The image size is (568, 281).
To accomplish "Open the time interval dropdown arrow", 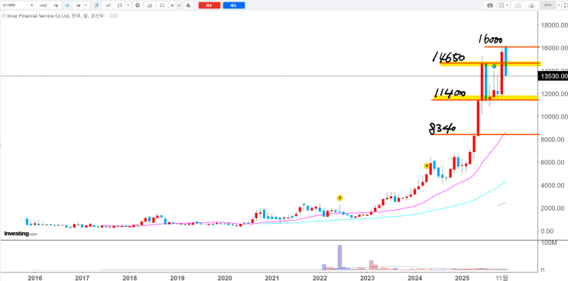I will (86, 5).
